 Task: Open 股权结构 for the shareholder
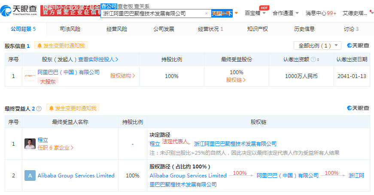click(x=123, y=76)
